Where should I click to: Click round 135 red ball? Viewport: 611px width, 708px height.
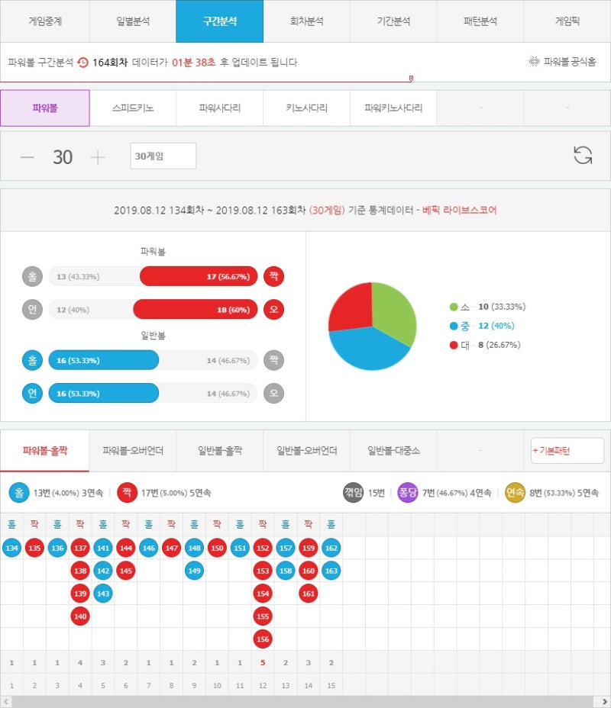[x=34, y=548]
